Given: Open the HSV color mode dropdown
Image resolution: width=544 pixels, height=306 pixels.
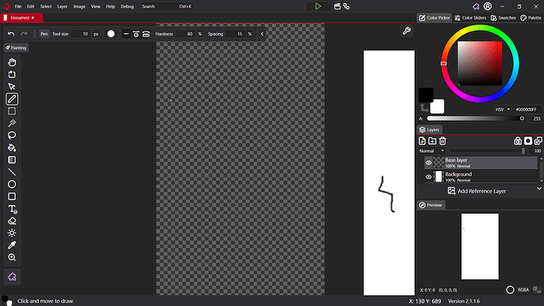Looking at the screenshot, I should [x=503, y=110].
